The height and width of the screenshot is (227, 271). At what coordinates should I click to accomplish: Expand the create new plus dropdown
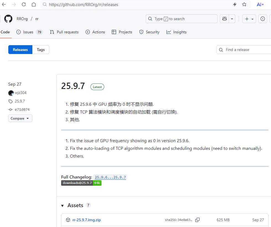[249, 19]
